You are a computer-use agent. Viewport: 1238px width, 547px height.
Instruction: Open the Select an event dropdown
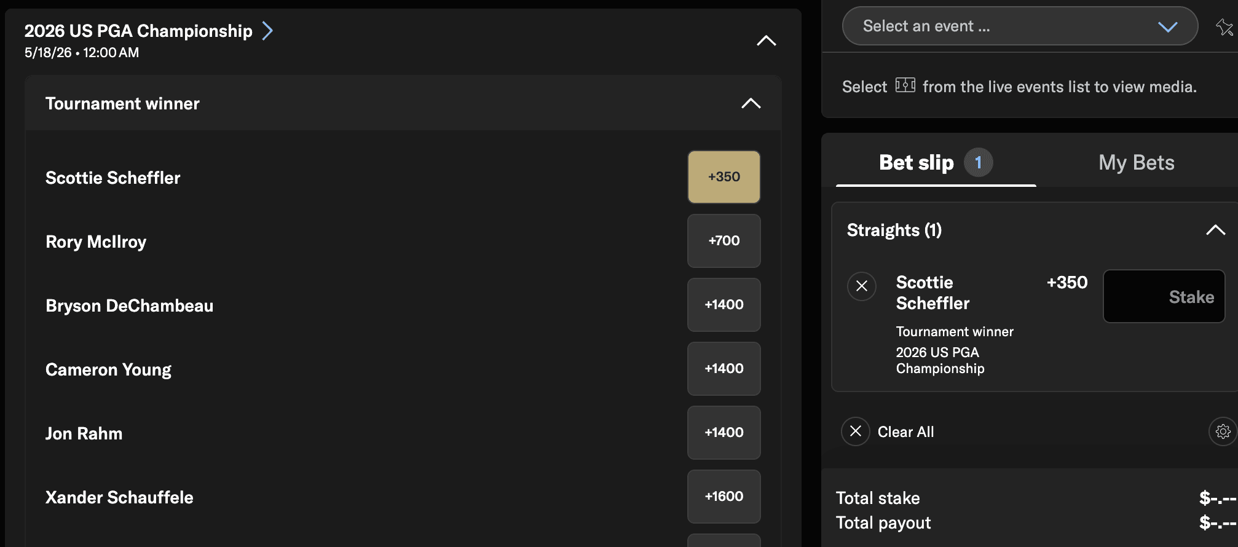click(1020, 26)
